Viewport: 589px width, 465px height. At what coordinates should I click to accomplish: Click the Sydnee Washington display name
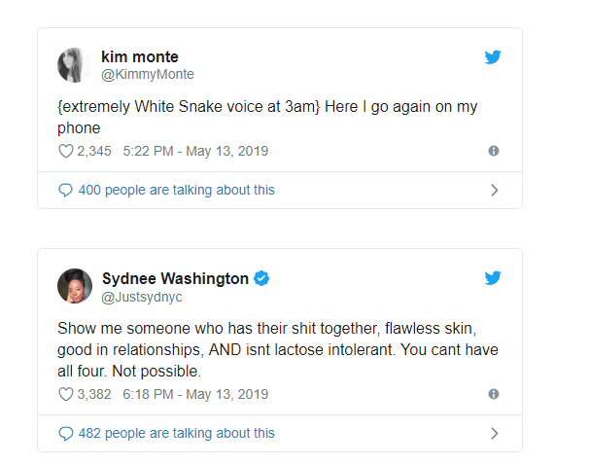pyautogui.click(x=175, y=278)
